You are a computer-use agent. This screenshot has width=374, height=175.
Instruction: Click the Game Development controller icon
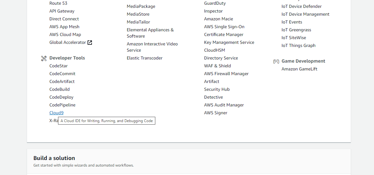click(276, 61)
